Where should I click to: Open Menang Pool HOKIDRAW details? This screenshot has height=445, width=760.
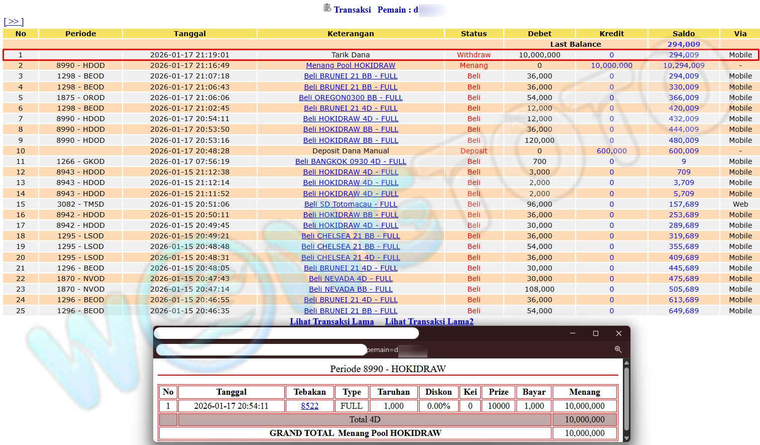point(351,65)
